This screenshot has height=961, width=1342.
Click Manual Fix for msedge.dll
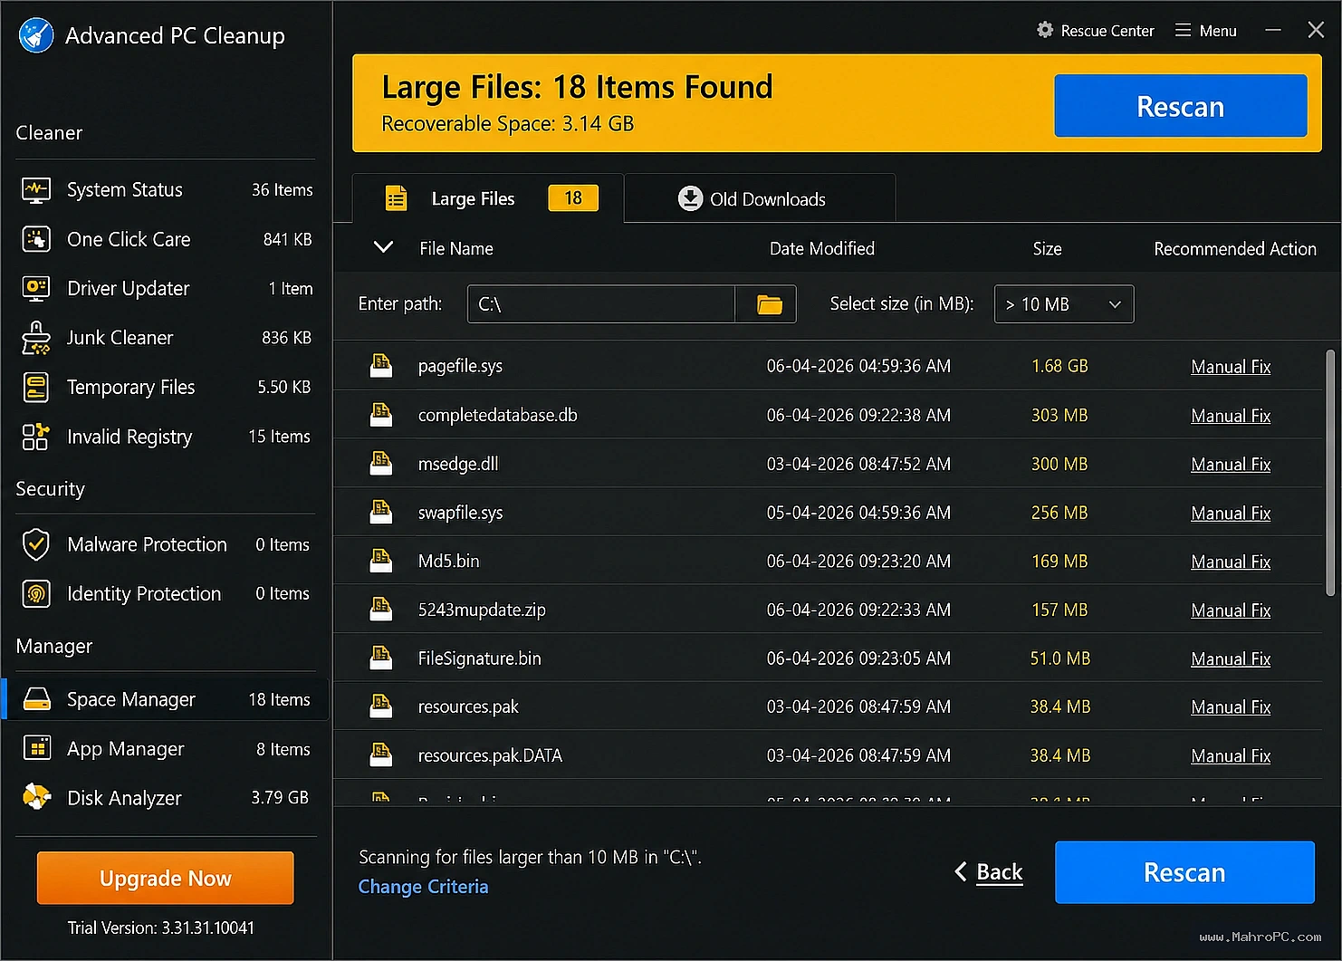click(x=1231, y=465)
